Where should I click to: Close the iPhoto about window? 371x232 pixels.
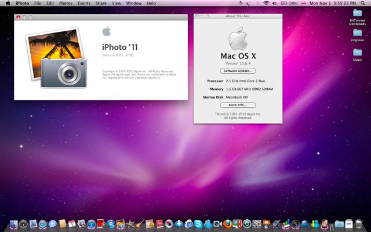18,17
